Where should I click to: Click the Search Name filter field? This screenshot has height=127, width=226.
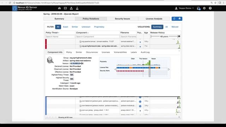[60, 37]
